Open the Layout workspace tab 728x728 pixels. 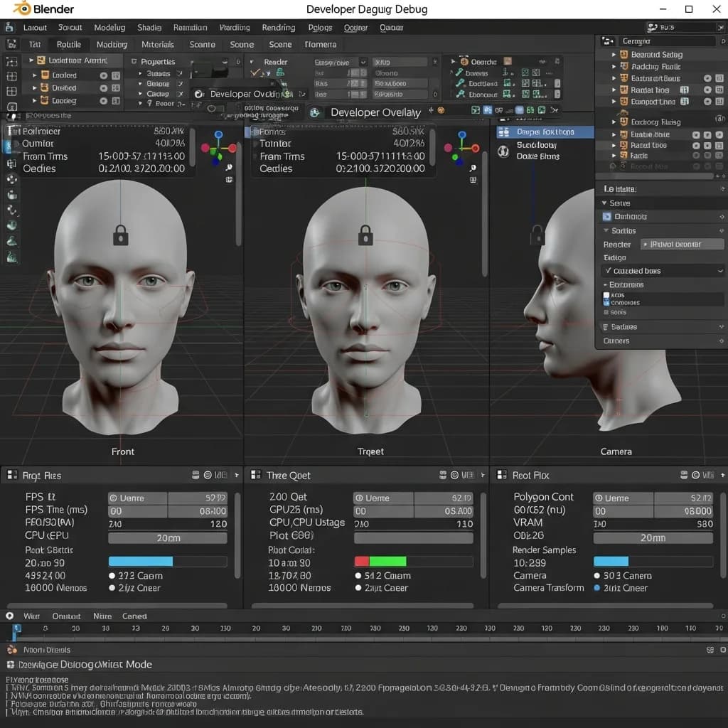point(35,28)
